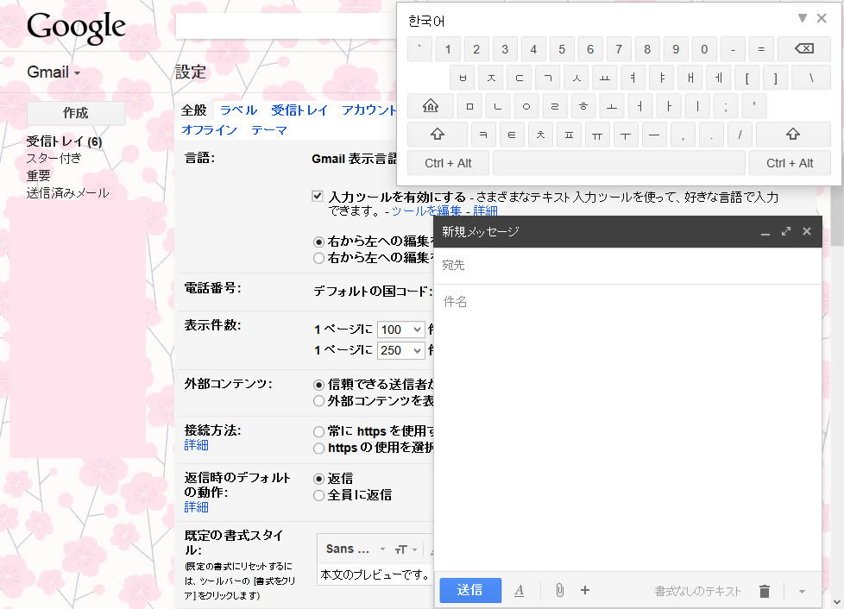Image resolution: width=844 pixels, height=609 pixels.
Task: Open スター付き in sidebar
Action: [x=54, y=158]
